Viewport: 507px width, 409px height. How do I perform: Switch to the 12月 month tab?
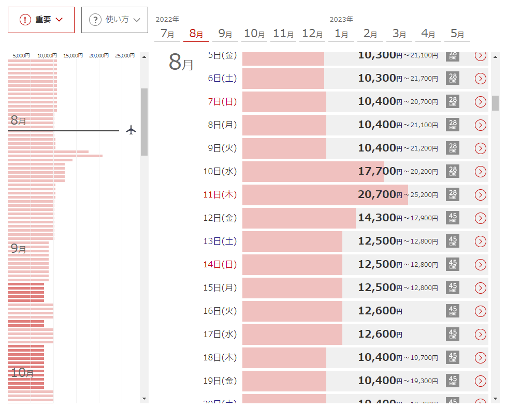pyautogui.click(x=312, y=34)
